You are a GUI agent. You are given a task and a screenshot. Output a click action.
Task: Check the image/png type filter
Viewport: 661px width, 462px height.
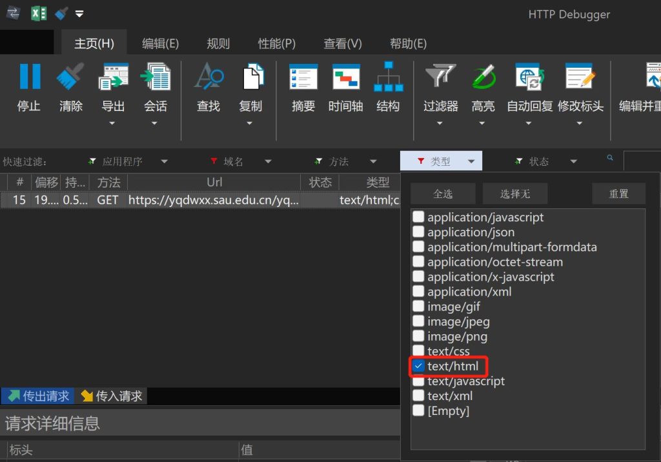pyautogui.click(x=419, y=337)
